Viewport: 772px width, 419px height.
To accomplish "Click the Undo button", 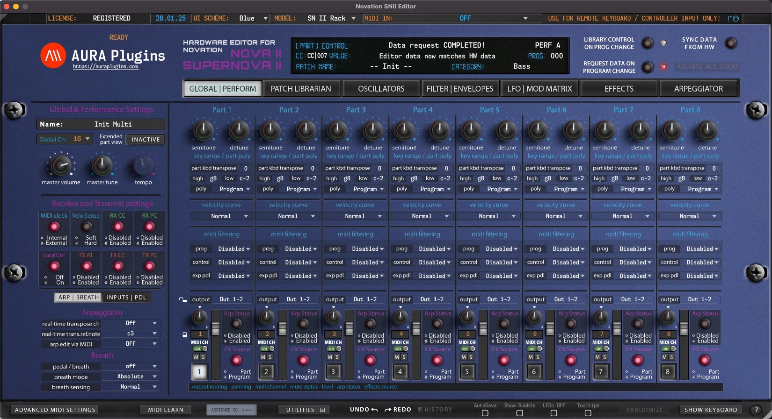I will [364, 410].
